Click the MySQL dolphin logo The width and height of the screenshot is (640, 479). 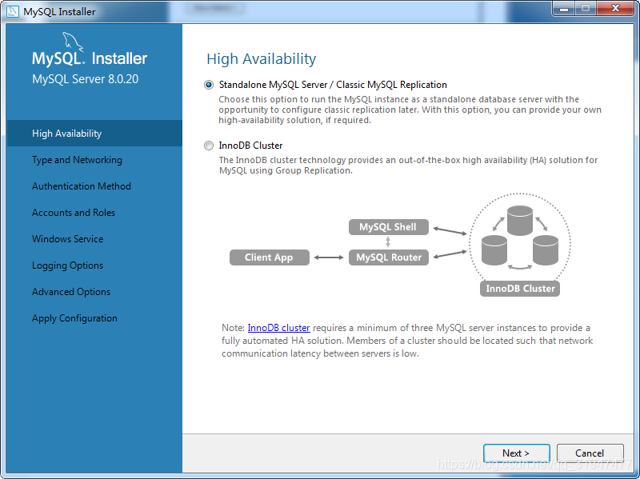click(x=73, y=42)
